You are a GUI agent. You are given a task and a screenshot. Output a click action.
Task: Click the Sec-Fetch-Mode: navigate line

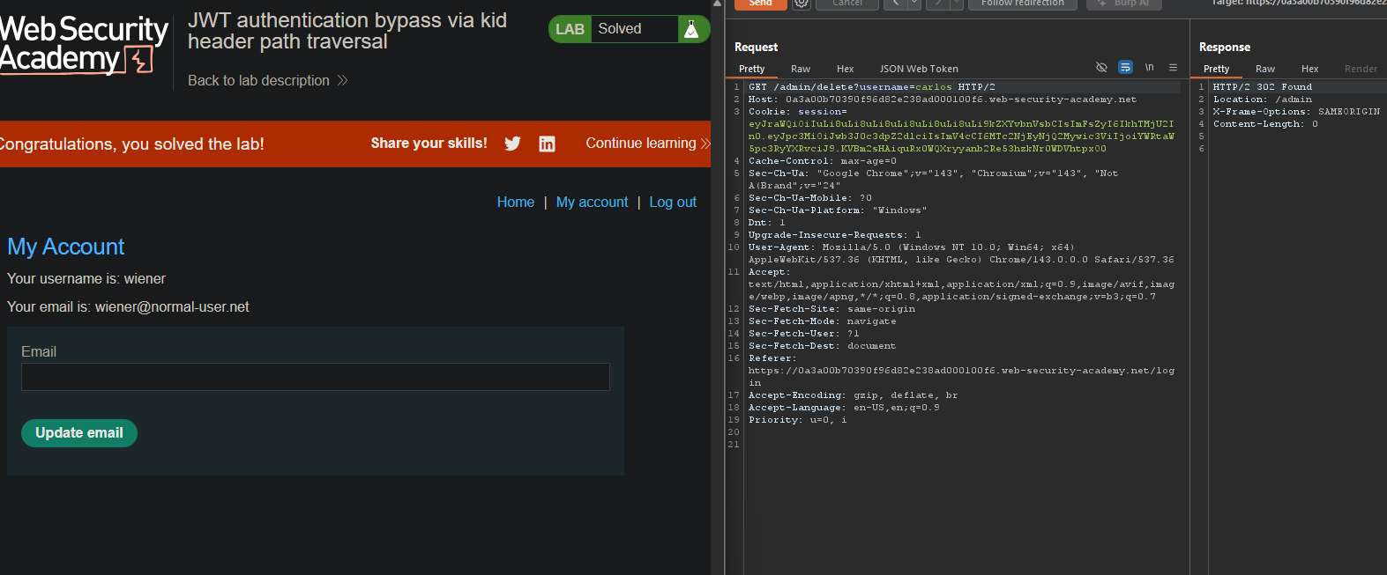point(823,321)
